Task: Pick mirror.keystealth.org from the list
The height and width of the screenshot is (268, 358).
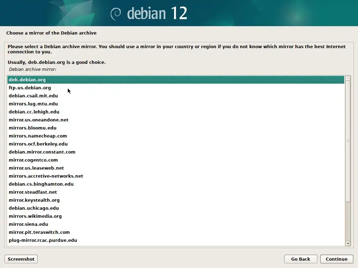Action: point(176,200)
